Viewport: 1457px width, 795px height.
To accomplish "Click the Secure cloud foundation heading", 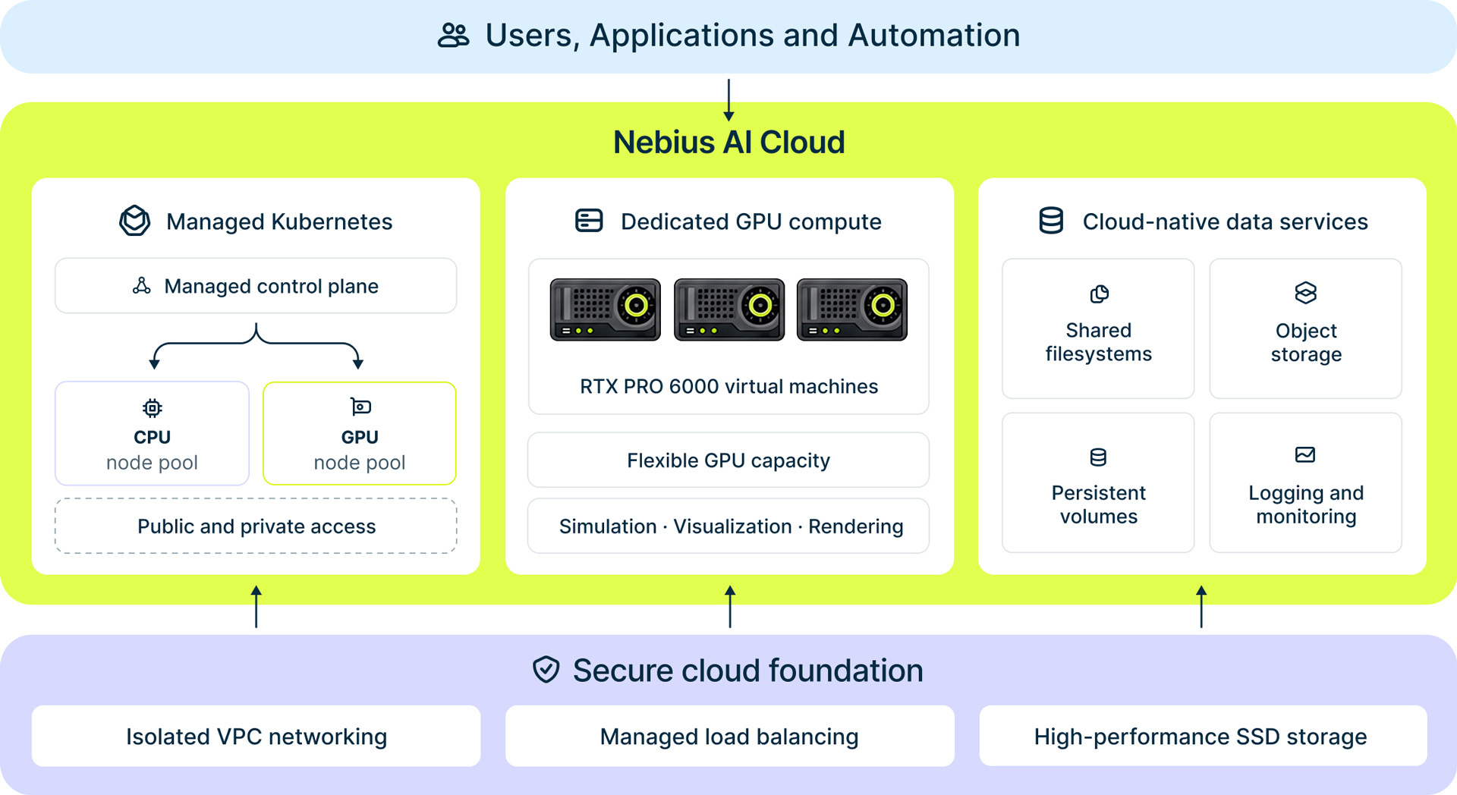I will tap(747, 671).
